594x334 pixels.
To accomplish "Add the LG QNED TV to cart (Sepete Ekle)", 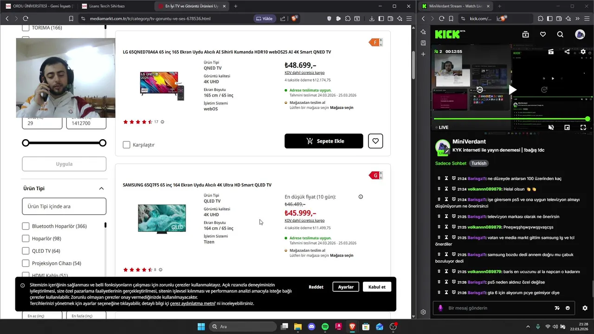I will [x=324, y=141].
